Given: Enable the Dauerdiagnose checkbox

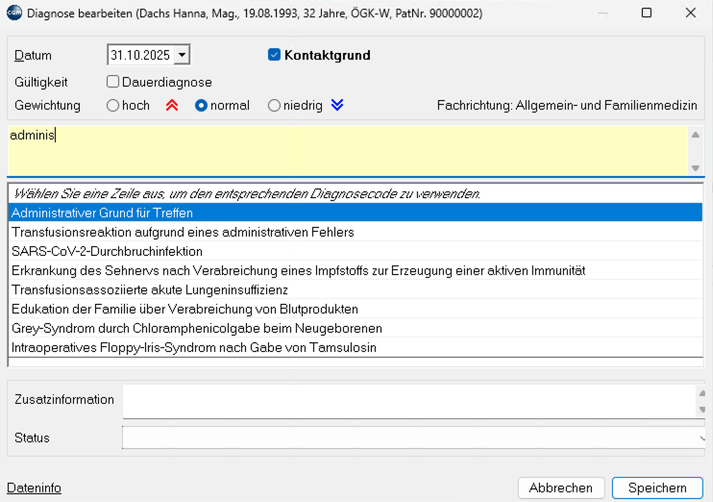Looking at the screenshot, I should [112, 83].
